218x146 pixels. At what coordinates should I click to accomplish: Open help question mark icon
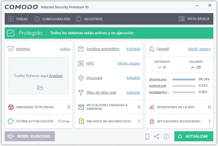166,137
